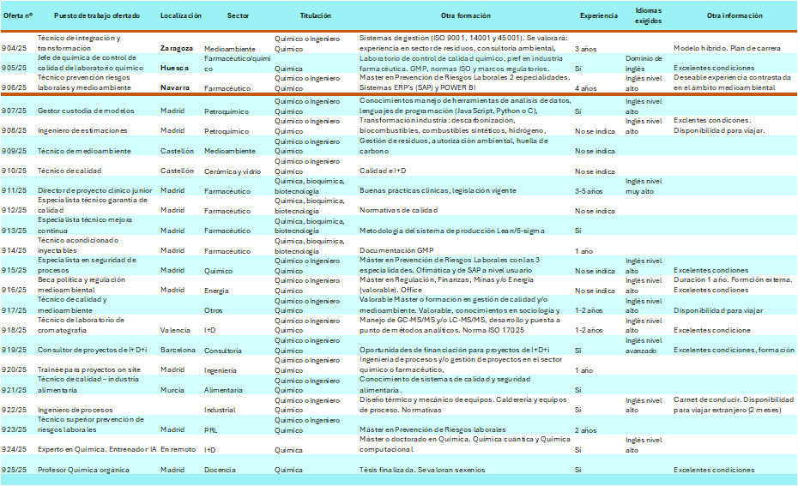798x486 pixels.
Task: Select the Huesca location cell
Action: 174,68
